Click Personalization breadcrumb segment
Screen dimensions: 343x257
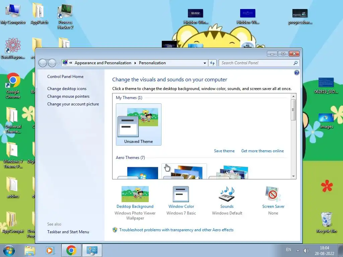click(x=152, y=63)
